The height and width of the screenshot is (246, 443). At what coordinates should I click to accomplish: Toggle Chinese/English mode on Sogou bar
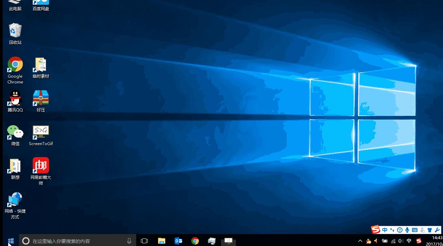click(385, 230)
